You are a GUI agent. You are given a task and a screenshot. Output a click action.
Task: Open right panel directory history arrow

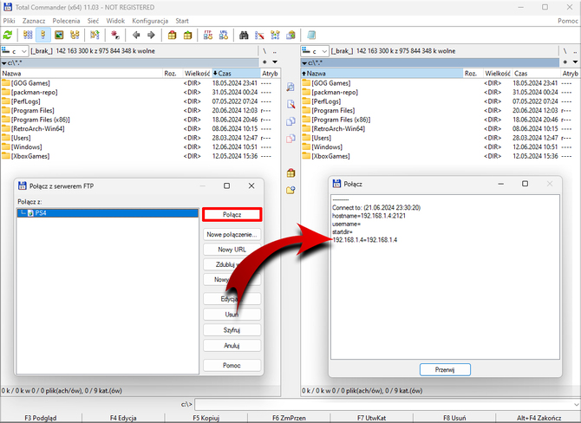pos(575,62)
